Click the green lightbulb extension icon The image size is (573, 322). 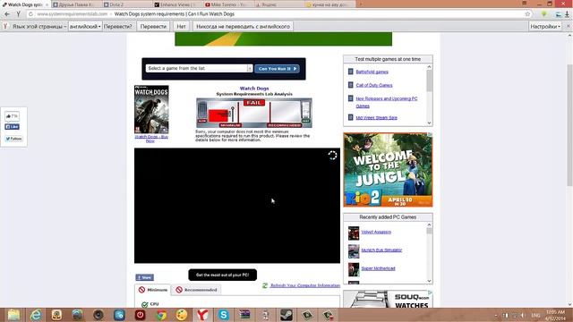tap(543, 14)
